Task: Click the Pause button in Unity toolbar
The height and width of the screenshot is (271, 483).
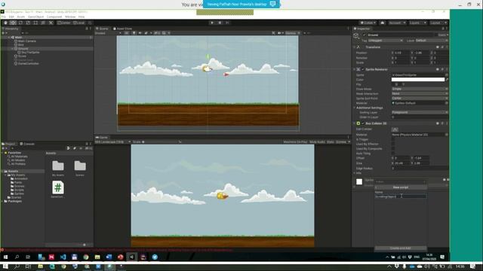Action: click(220, 23)
